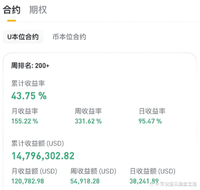Click the 54,918.28 weekly profit value

click(x=85, y=181)
